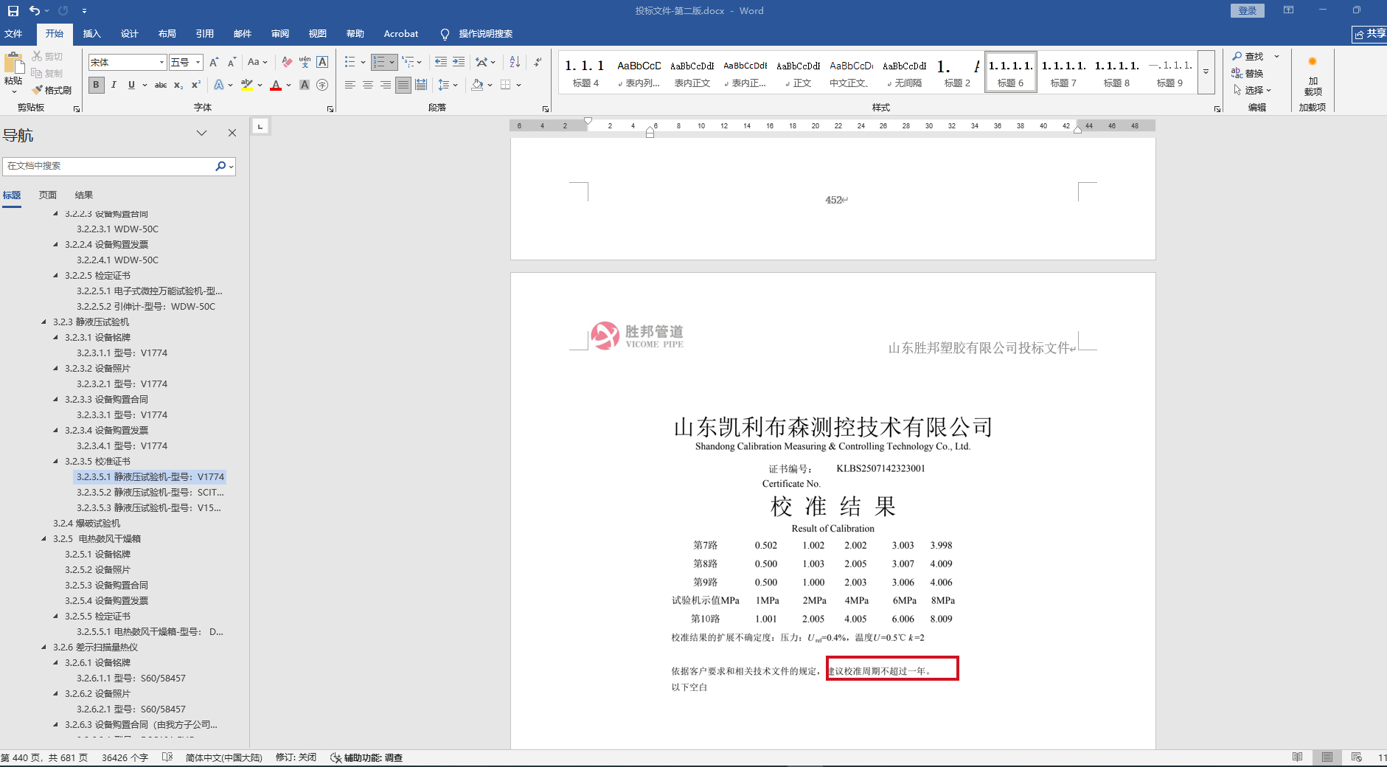Click the 登录 (Sign in) button
The height and width of the screenshot is (767, 1387).
1248,11
